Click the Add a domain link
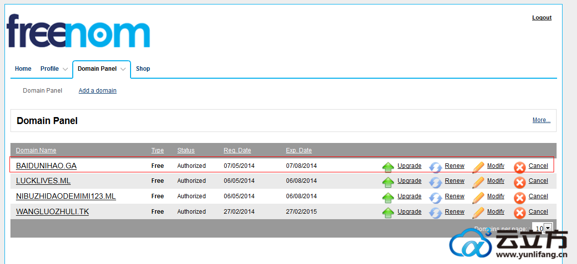This screenshot has width=577, height=264. [98, 91]
